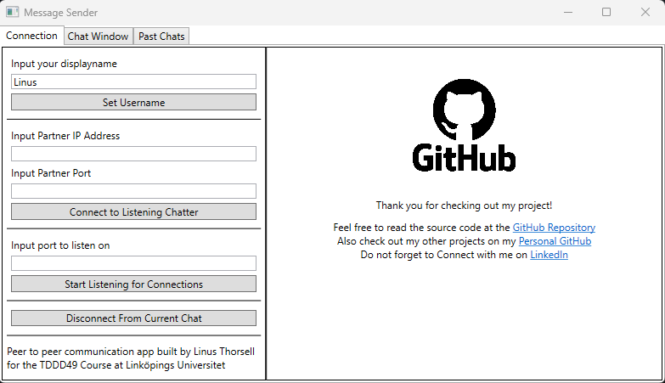Click the 'Message Sender' window title text
Image resolution: width=665 pixels, height=383 pixels.
pos(60,13)
